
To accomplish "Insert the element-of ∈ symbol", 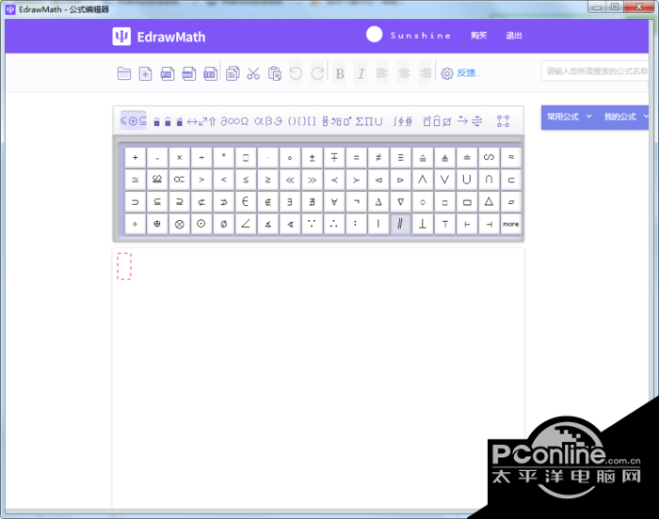I will point(246,202).
